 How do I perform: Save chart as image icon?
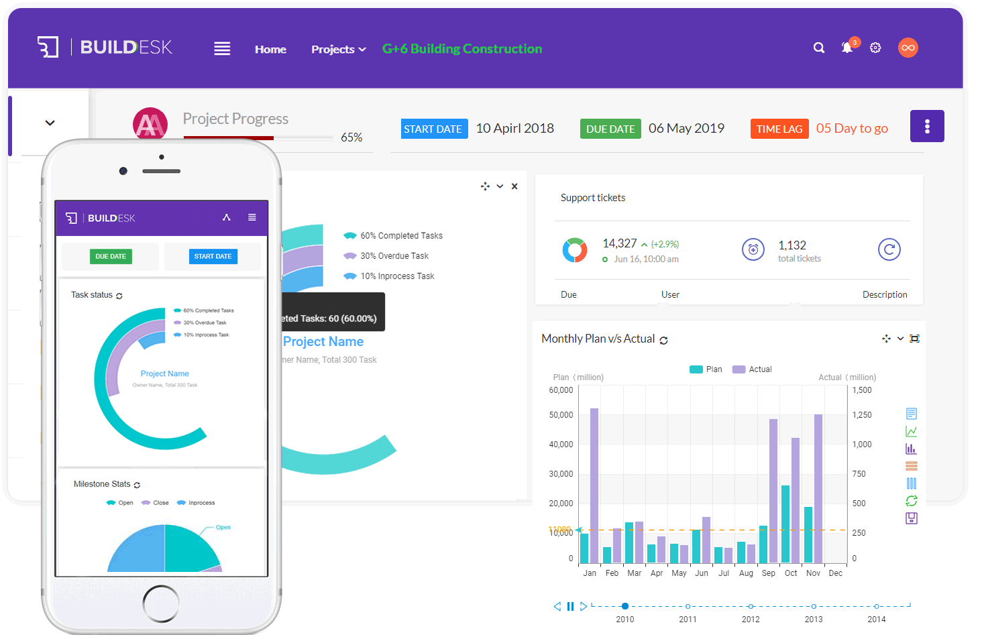coord(912,518)
